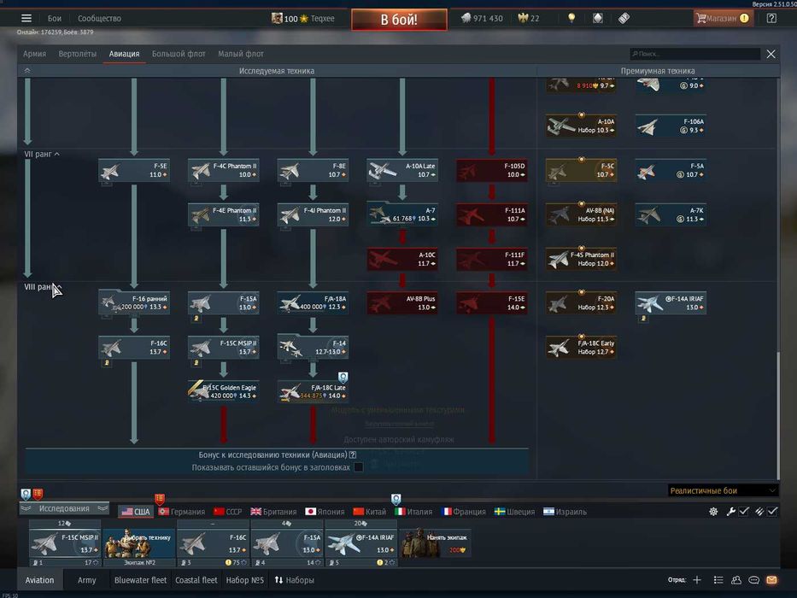
Task: Select the F-8E aircraft card
Action: click(313, 170)
